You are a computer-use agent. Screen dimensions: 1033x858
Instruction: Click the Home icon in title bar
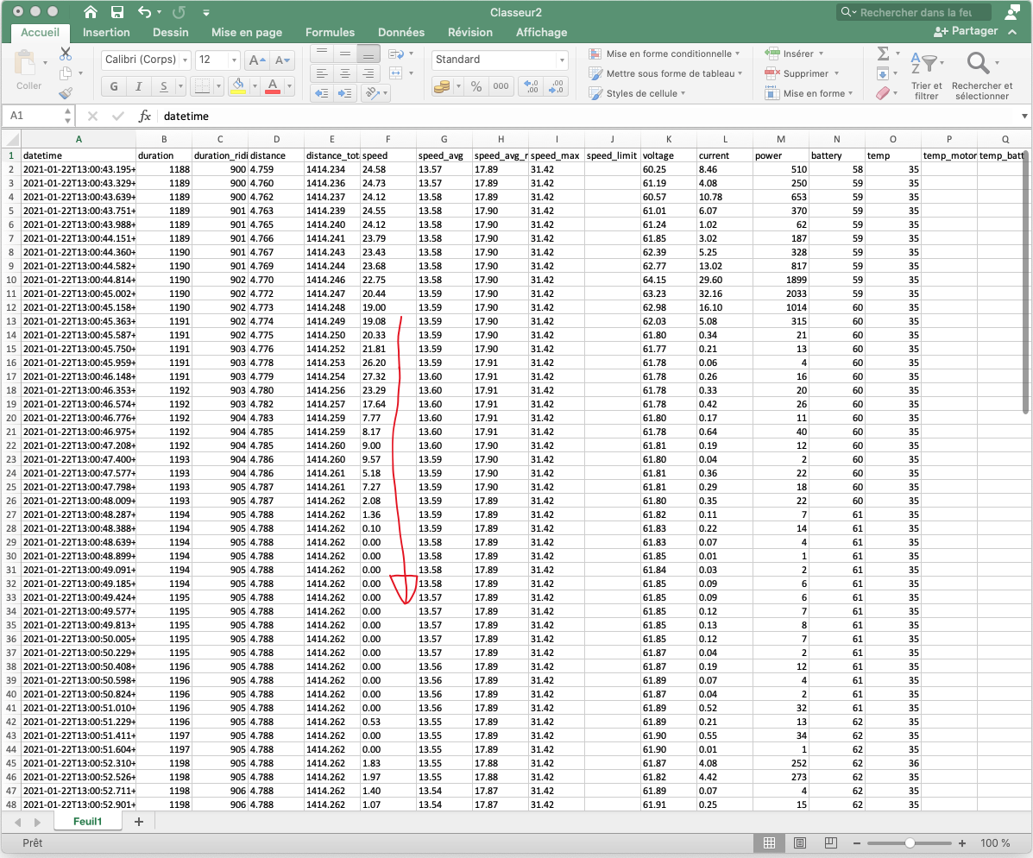(x=91, y=12)
